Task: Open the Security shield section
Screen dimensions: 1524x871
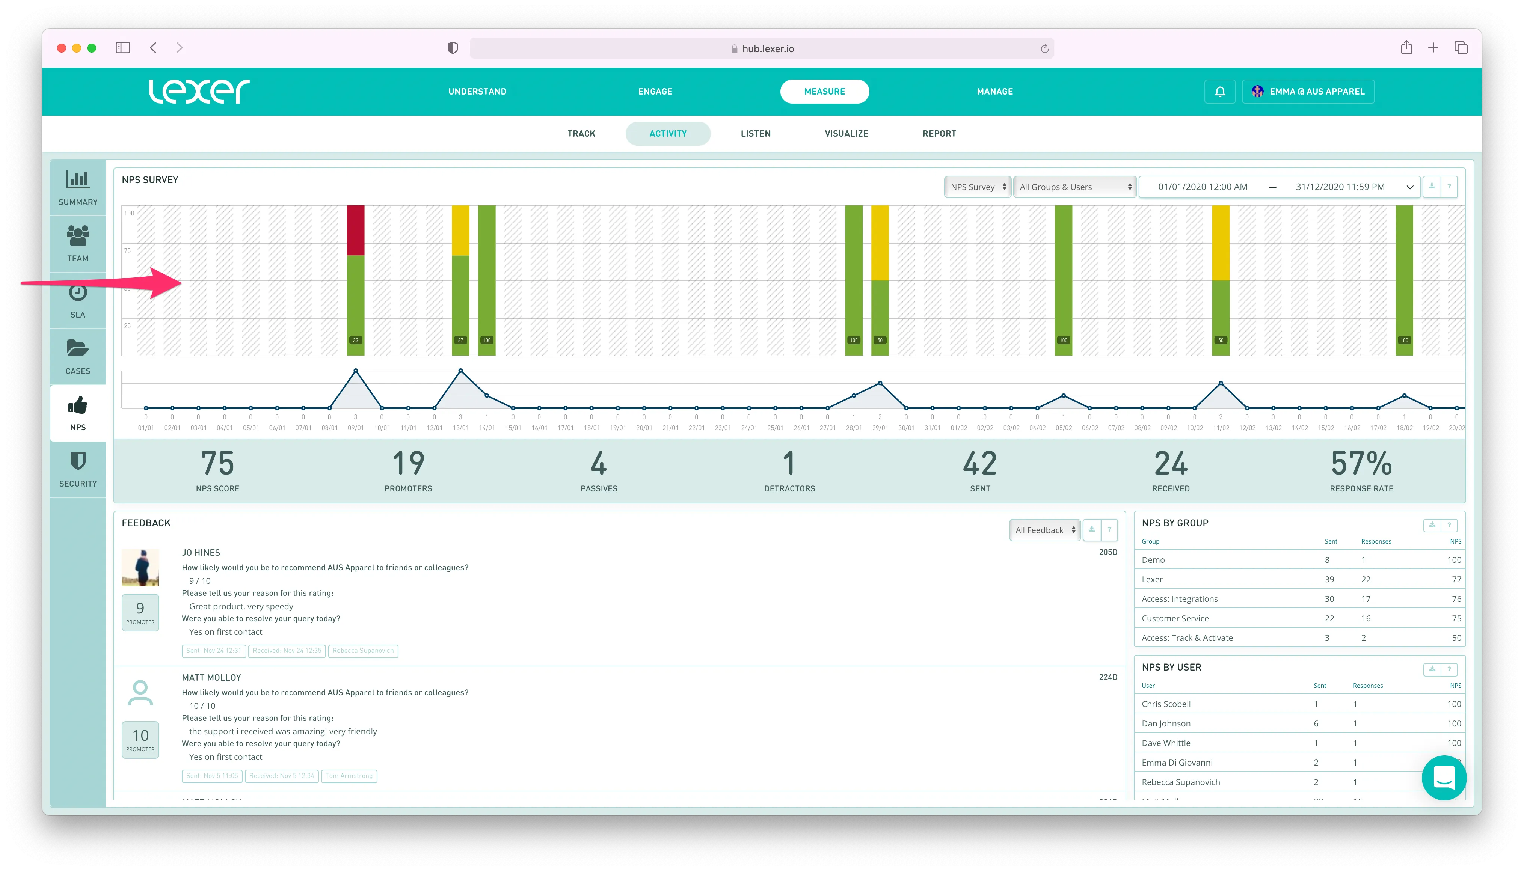Action: pos(78,469)
